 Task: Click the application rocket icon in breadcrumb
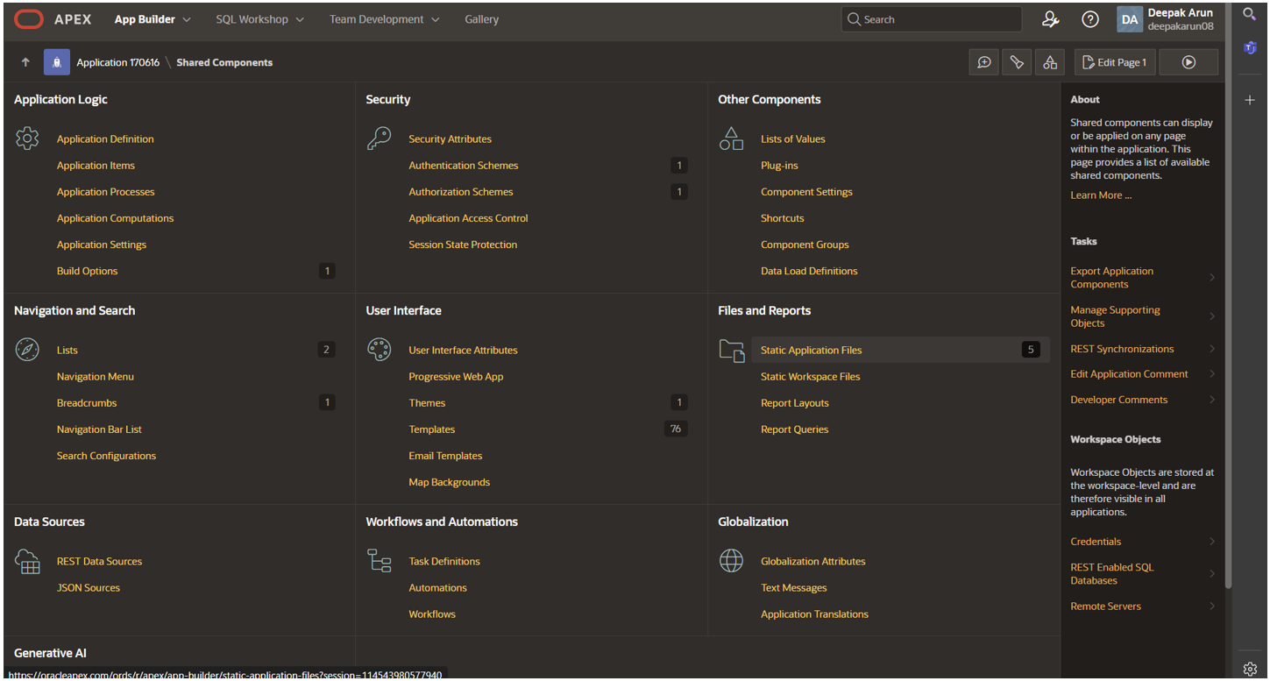56,62
